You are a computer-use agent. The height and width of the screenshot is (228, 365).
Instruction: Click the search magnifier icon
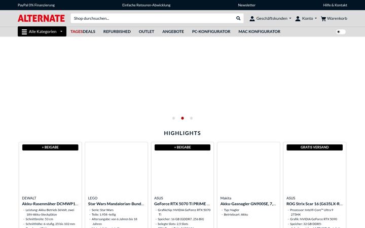[x=238, y=18]
